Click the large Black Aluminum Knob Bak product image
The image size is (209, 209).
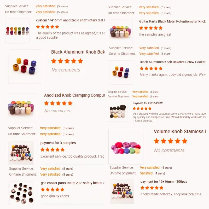(x=25, y=66)
